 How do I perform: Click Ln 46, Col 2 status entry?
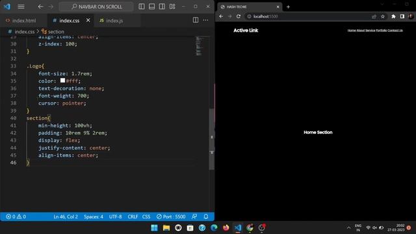click(x=66, y=216)
